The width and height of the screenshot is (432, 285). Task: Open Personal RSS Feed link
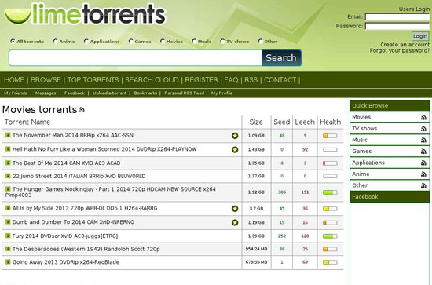[185, 93]
